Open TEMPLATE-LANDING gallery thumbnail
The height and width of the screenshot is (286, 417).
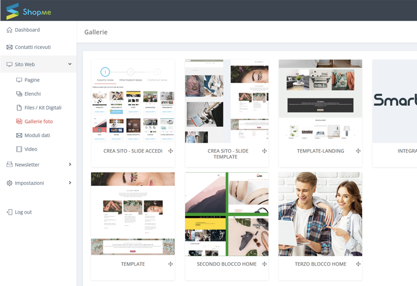point(321,101)
